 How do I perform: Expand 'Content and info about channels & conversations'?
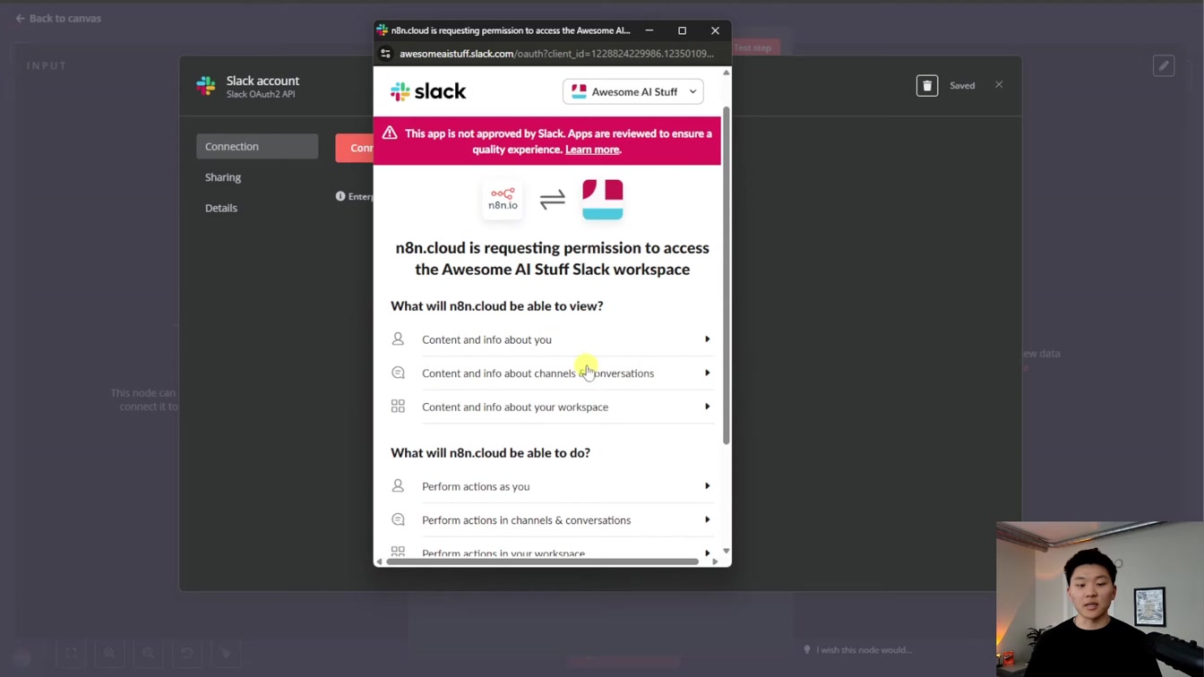pos(551,373)
